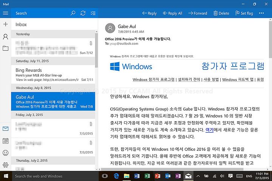272x181 pixels.
Task: Follow the '사용 방법' link
Action: tap(211, 79)
